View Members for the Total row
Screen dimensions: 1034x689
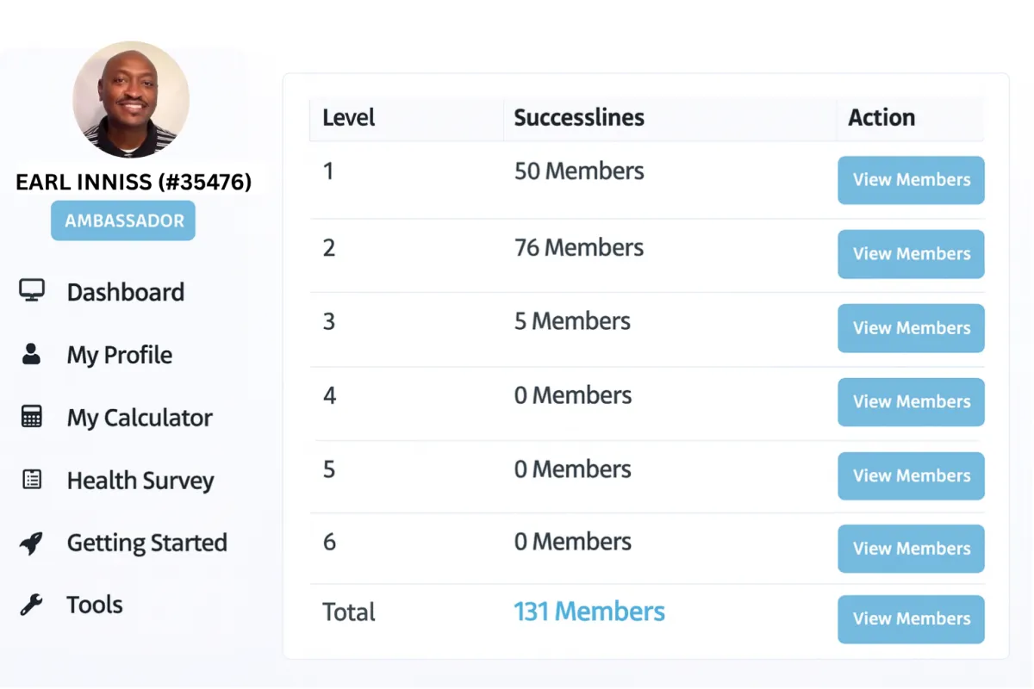(911, 619)
